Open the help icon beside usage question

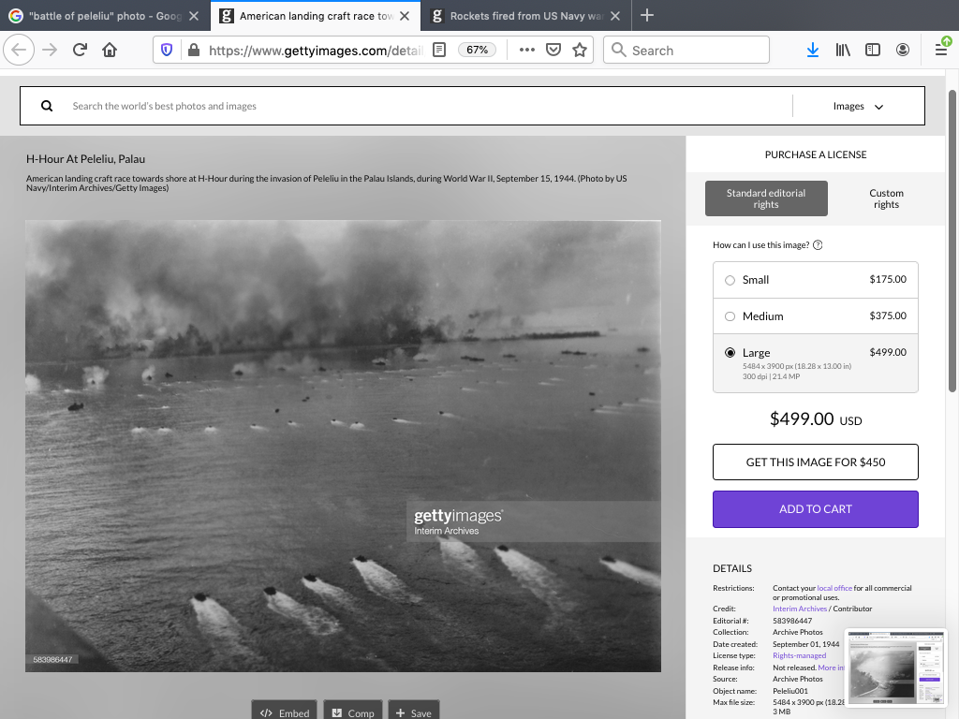tap(818, 245)
